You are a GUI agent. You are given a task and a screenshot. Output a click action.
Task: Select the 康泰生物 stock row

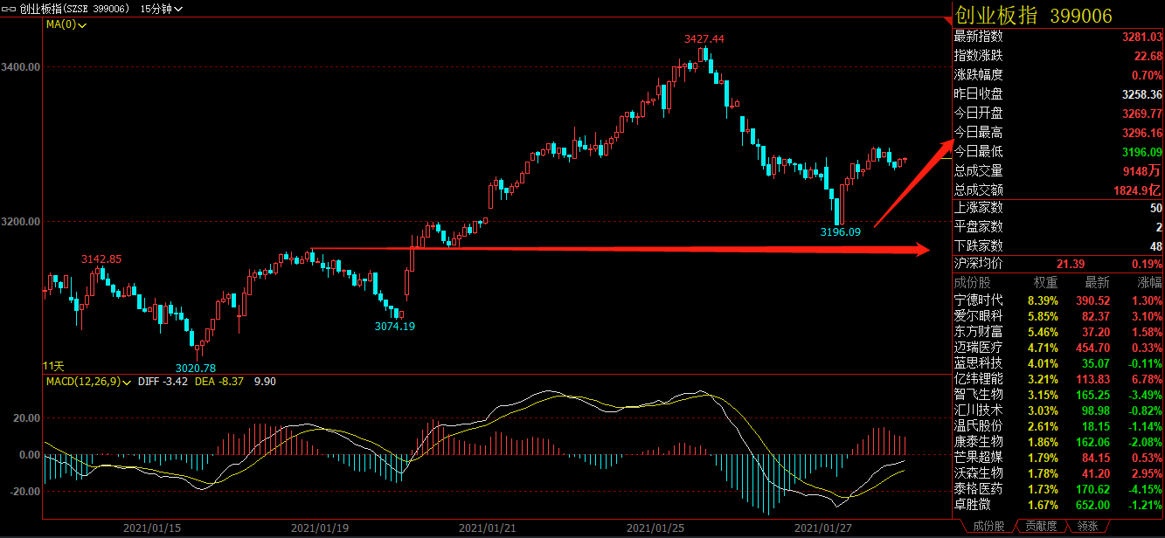[1058, 441]
